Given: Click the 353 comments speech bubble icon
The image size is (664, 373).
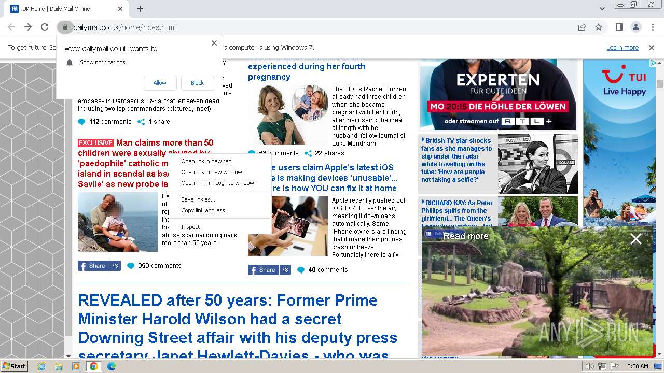Looking at the screenshot, I should [131, 266].
